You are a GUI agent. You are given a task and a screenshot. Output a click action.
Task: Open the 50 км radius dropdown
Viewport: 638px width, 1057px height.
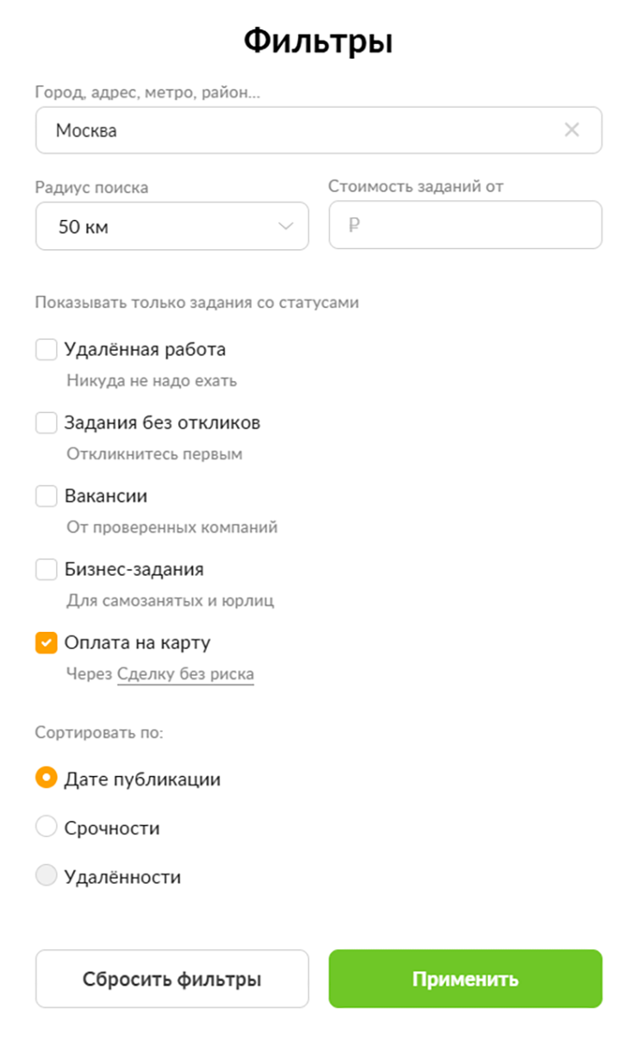point(172,226)
